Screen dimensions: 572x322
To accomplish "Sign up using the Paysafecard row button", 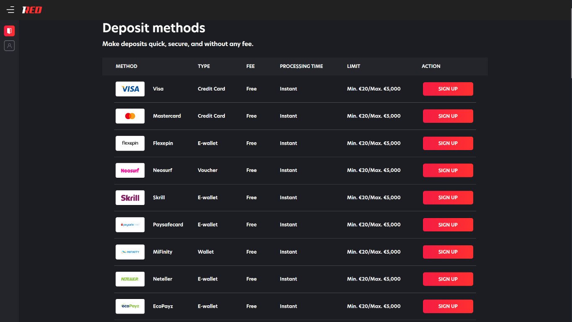I will tap(448, 225).
